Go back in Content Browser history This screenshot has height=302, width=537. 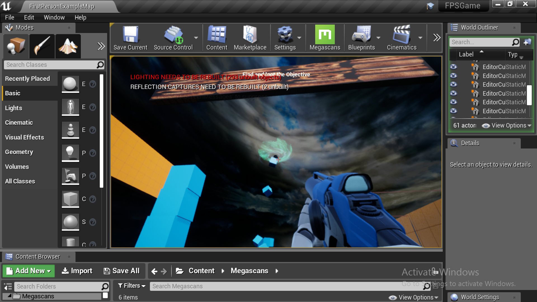pyautogui.click(x=154, y=271)
